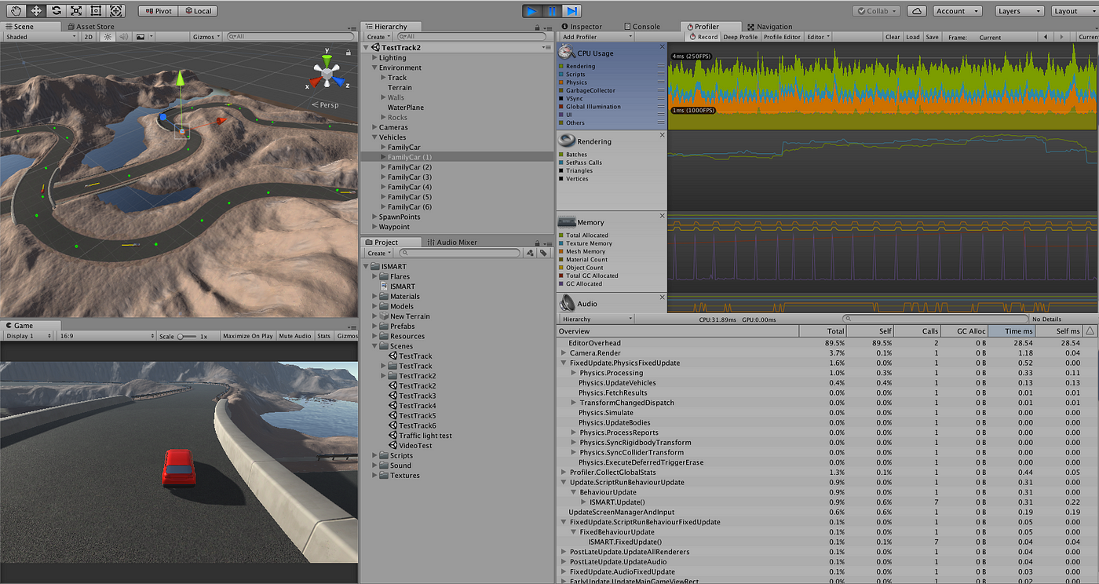Select the Move tool in the toolbar
Screen dimensions: 1099x584
pos(36,11)
